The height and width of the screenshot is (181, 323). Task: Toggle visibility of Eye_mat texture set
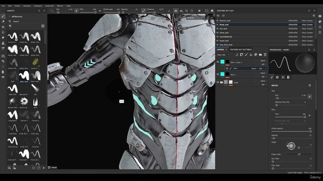[x=218, y=29]
